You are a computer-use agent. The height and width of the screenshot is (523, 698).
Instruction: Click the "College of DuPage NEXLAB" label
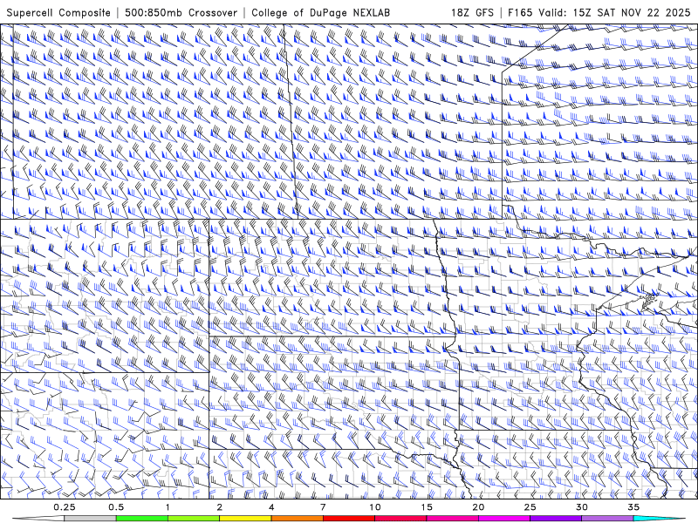click(x=320, y=12)
